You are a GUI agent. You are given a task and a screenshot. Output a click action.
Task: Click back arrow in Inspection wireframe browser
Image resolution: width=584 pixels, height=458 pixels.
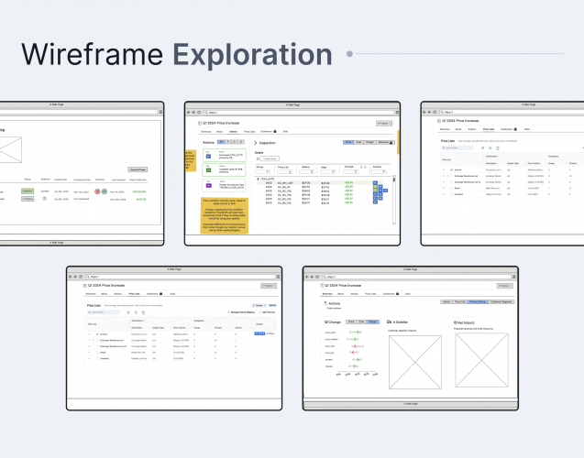click(x=189, y=113)
